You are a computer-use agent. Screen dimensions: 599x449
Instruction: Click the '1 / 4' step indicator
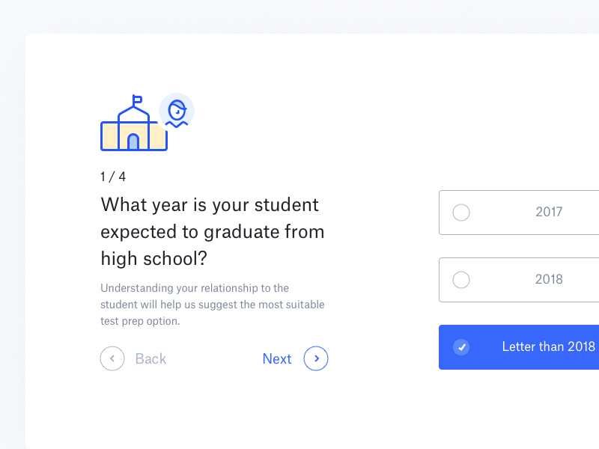[x=113, y=177]
